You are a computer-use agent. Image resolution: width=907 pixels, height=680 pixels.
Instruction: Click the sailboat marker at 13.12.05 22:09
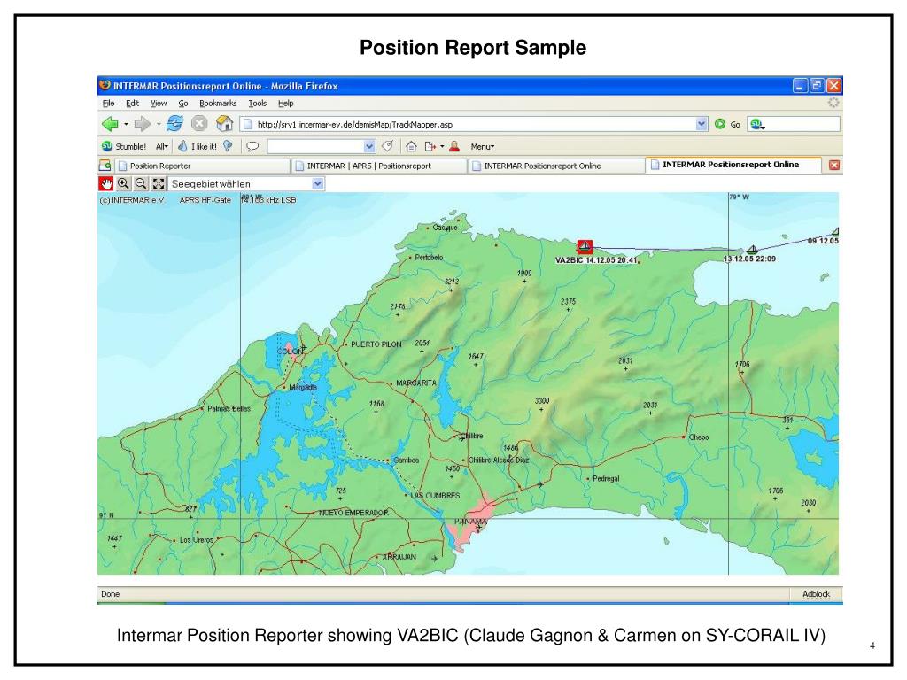752,250
